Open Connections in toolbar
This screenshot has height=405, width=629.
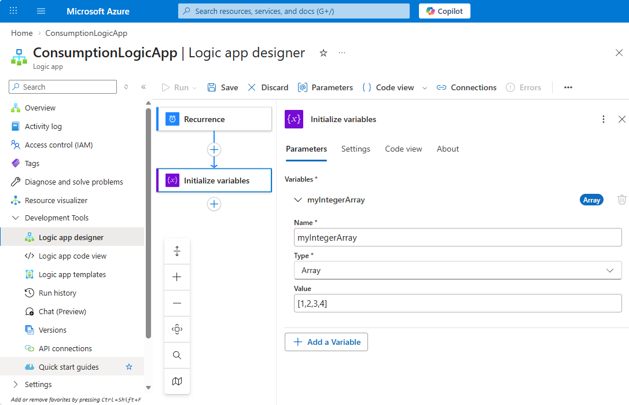coord(466,87)
